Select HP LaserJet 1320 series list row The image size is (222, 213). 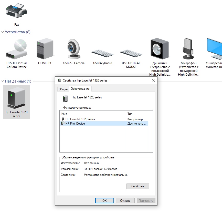pyautogui.click(x=80, y=119)
